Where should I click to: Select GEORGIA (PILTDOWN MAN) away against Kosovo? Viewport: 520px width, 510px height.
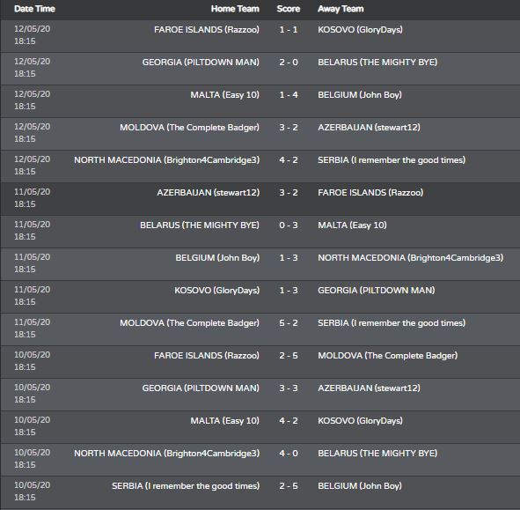pos(376,290)
